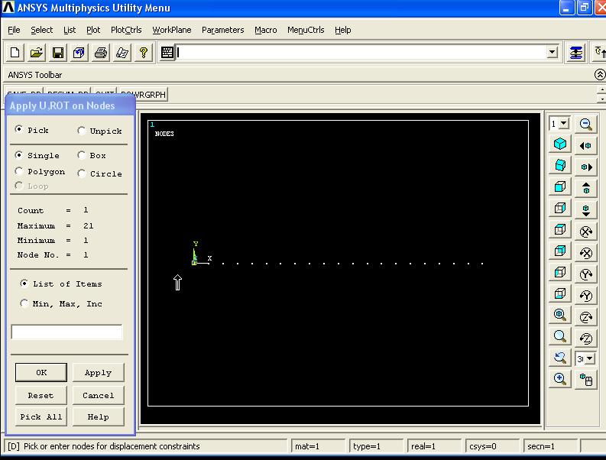Click the New Analysis blank page icon

tap(15, 52)
